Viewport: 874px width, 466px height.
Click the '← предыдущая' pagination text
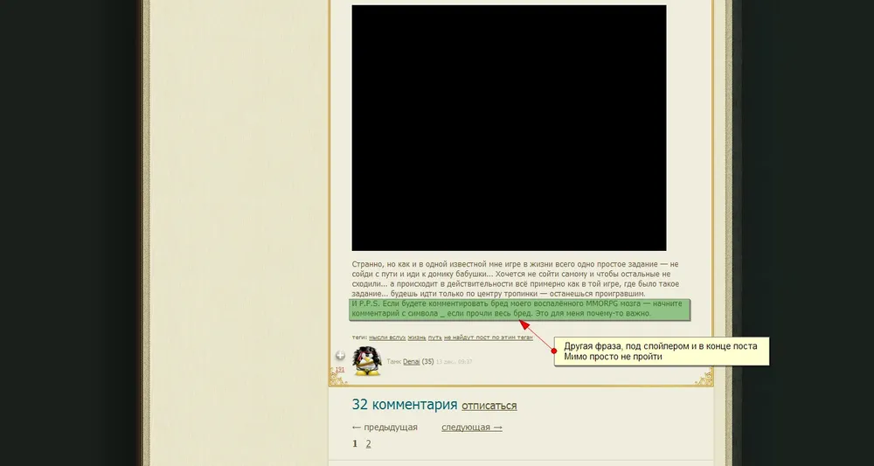click(385, 428)
